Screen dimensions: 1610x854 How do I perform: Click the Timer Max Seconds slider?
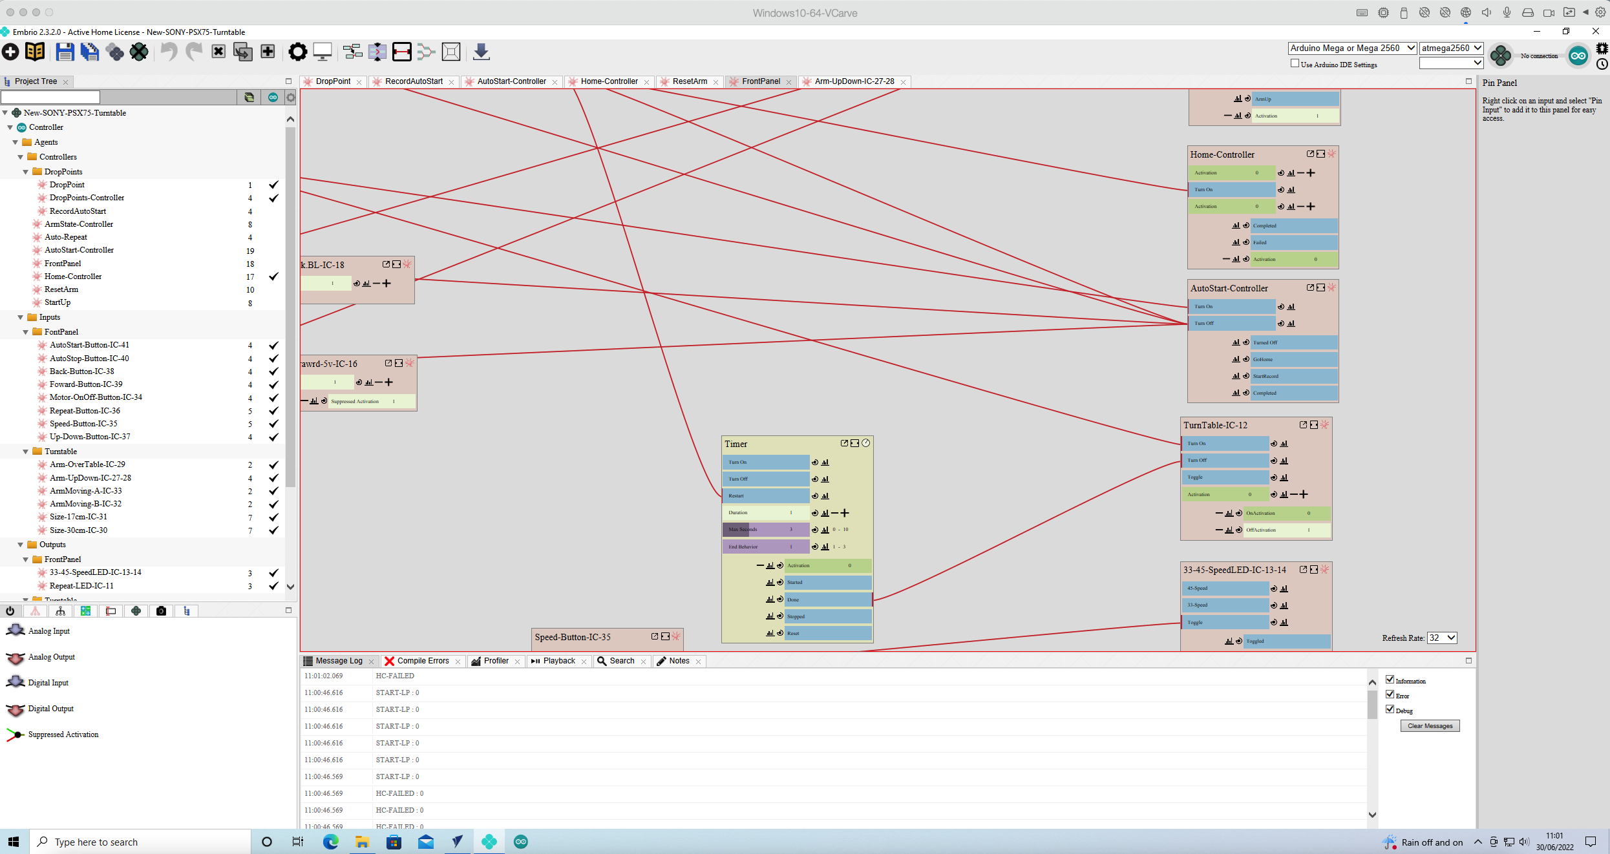766,530
